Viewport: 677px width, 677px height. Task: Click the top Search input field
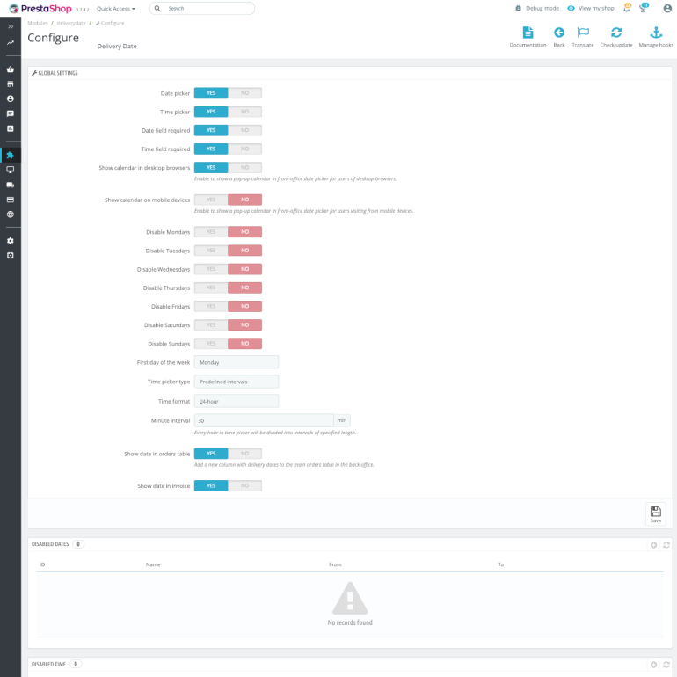tap(202, 8)
